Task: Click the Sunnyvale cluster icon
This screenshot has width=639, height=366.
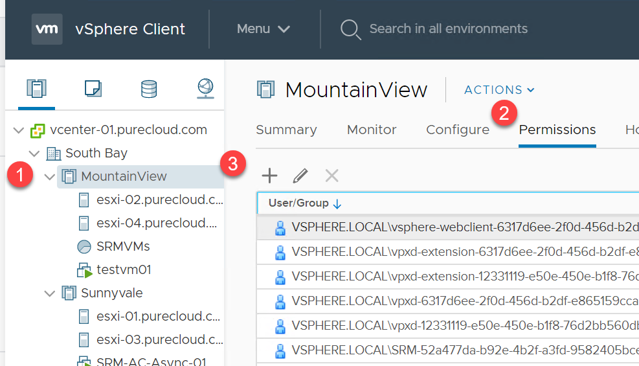Action: [69, 293]
